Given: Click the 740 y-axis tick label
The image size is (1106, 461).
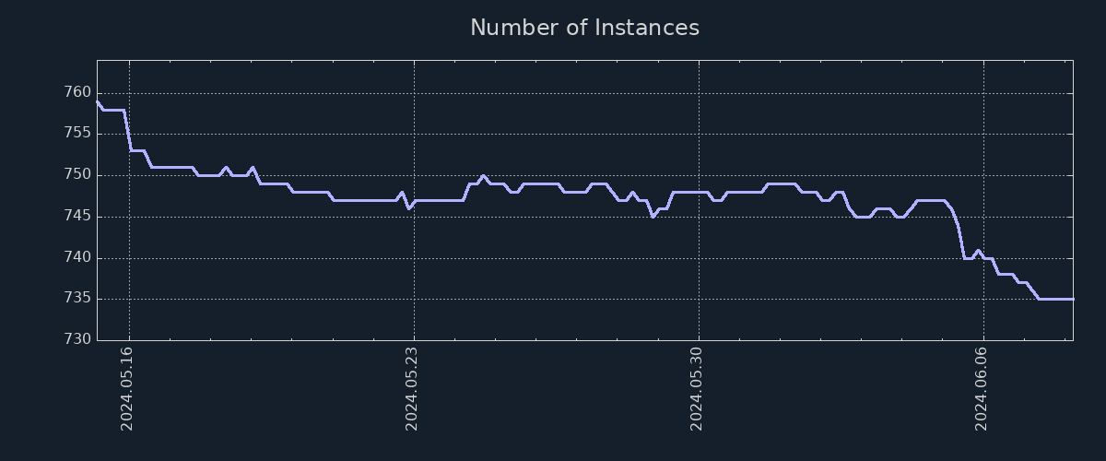Looking at the screenshot, I should 77,257.
